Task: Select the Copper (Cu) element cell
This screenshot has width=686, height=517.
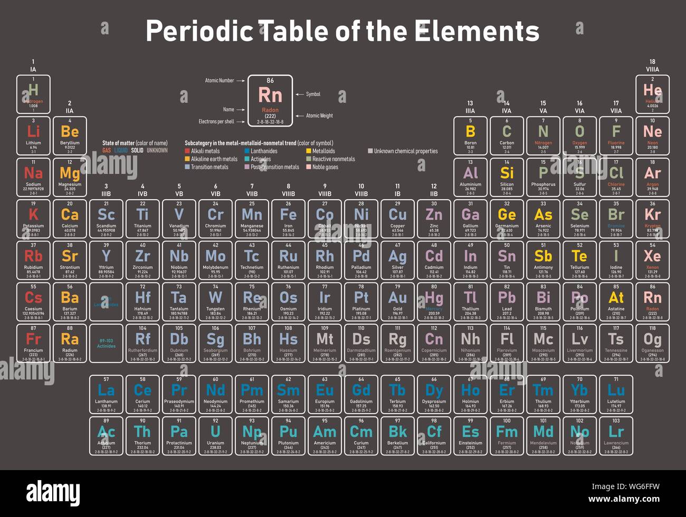Action: 397,219
